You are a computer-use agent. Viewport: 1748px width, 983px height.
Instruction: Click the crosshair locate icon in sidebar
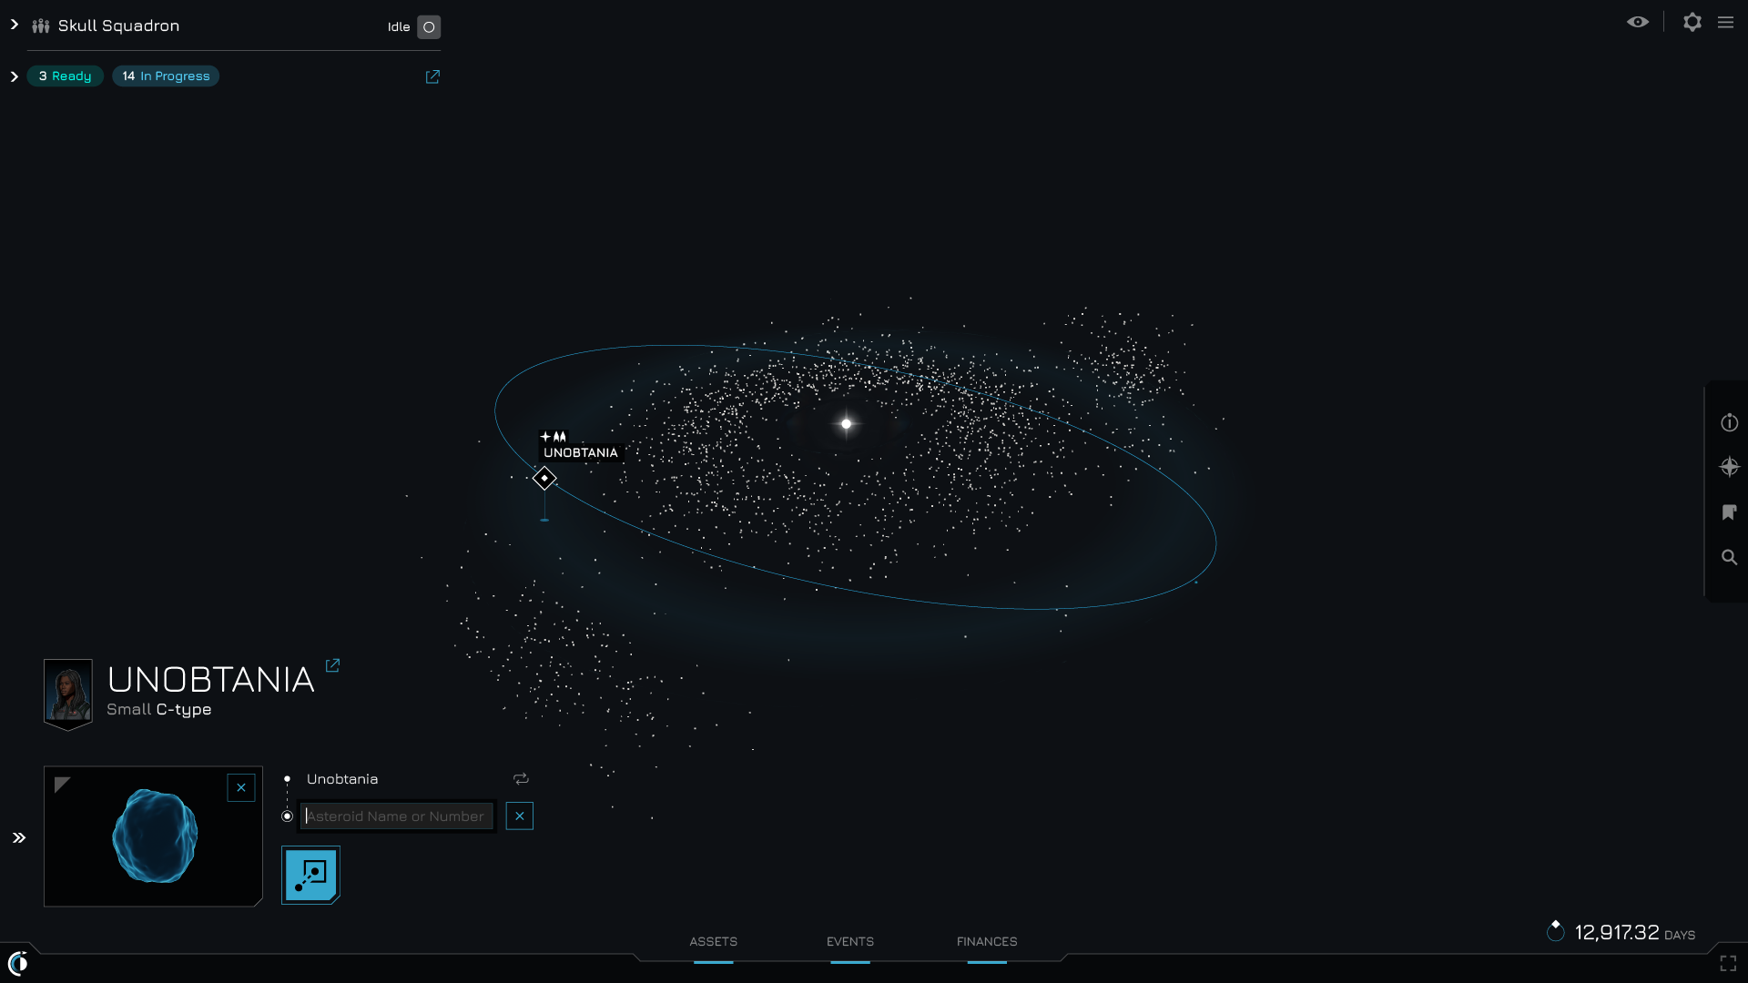pos(1730,467)
